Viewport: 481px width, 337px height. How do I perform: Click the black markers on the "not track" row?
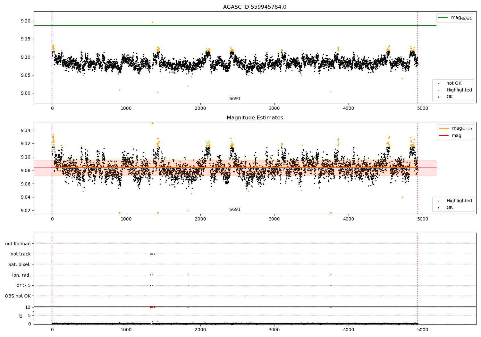point(152,254)
